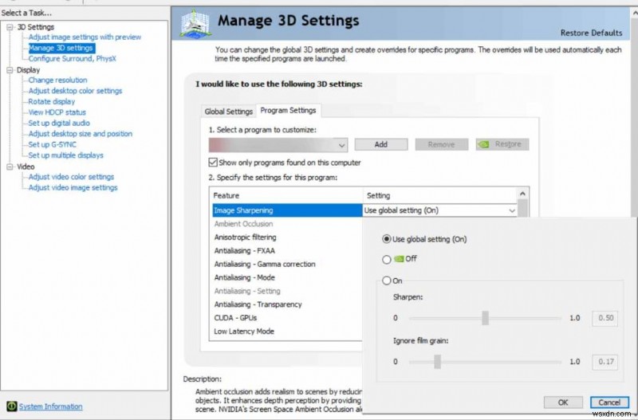Screen dimensions: 638x420
Task: Click the Feature column header
Action: pos(286,195)
